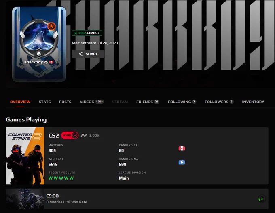Open the Posts tab
The height and width of the screenshot is (213, 275).
[x=65, y=102]
